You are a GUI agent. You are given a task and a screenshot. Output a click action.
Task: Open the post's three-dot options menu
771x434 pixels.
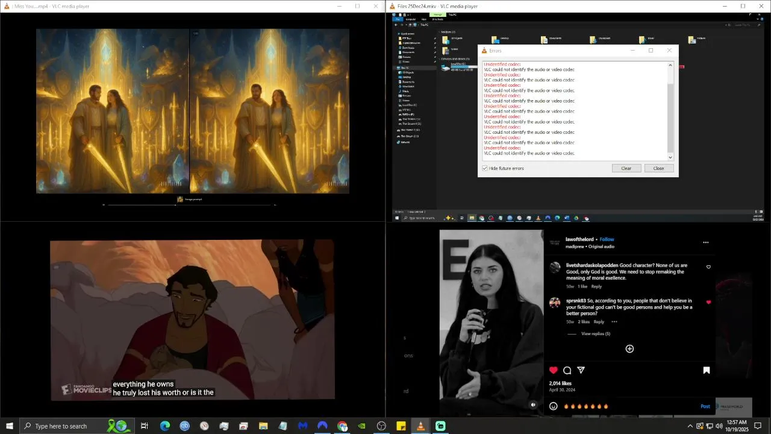(705, 242)
